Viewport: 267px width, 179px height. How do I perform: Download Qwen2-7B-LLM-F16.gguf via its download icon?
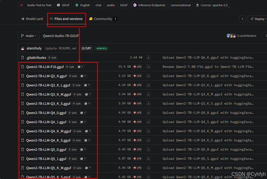[x=148, y=67]
